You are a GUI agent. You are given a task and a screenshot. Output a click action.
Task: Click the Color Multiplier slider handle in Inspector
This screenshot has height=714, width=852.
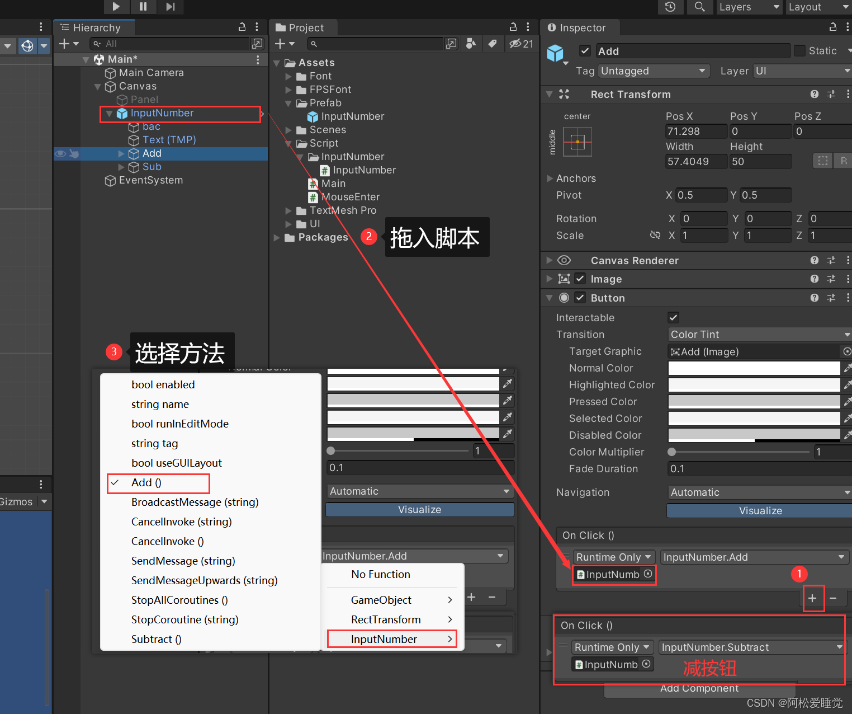[671, 452]
